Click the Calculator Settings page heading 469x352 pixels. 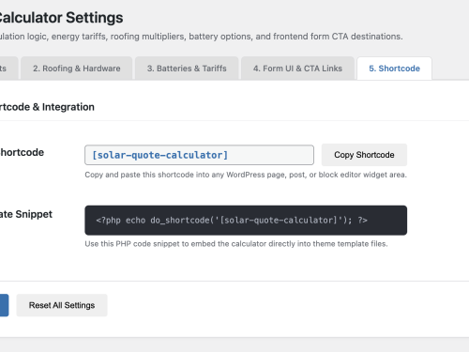62,18
